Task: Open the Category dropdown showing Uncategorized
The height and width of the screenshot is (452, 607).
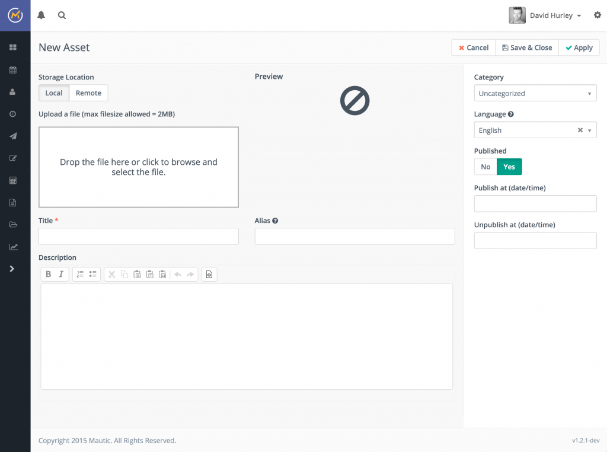Action: click(535, 93)
